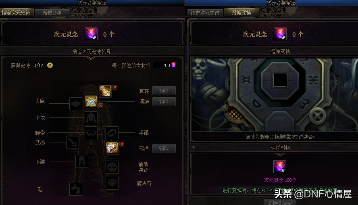Switch to 增幅变换 tab in left panel
The width and height of the screenshot is (358, 205).
pos(52,13)
